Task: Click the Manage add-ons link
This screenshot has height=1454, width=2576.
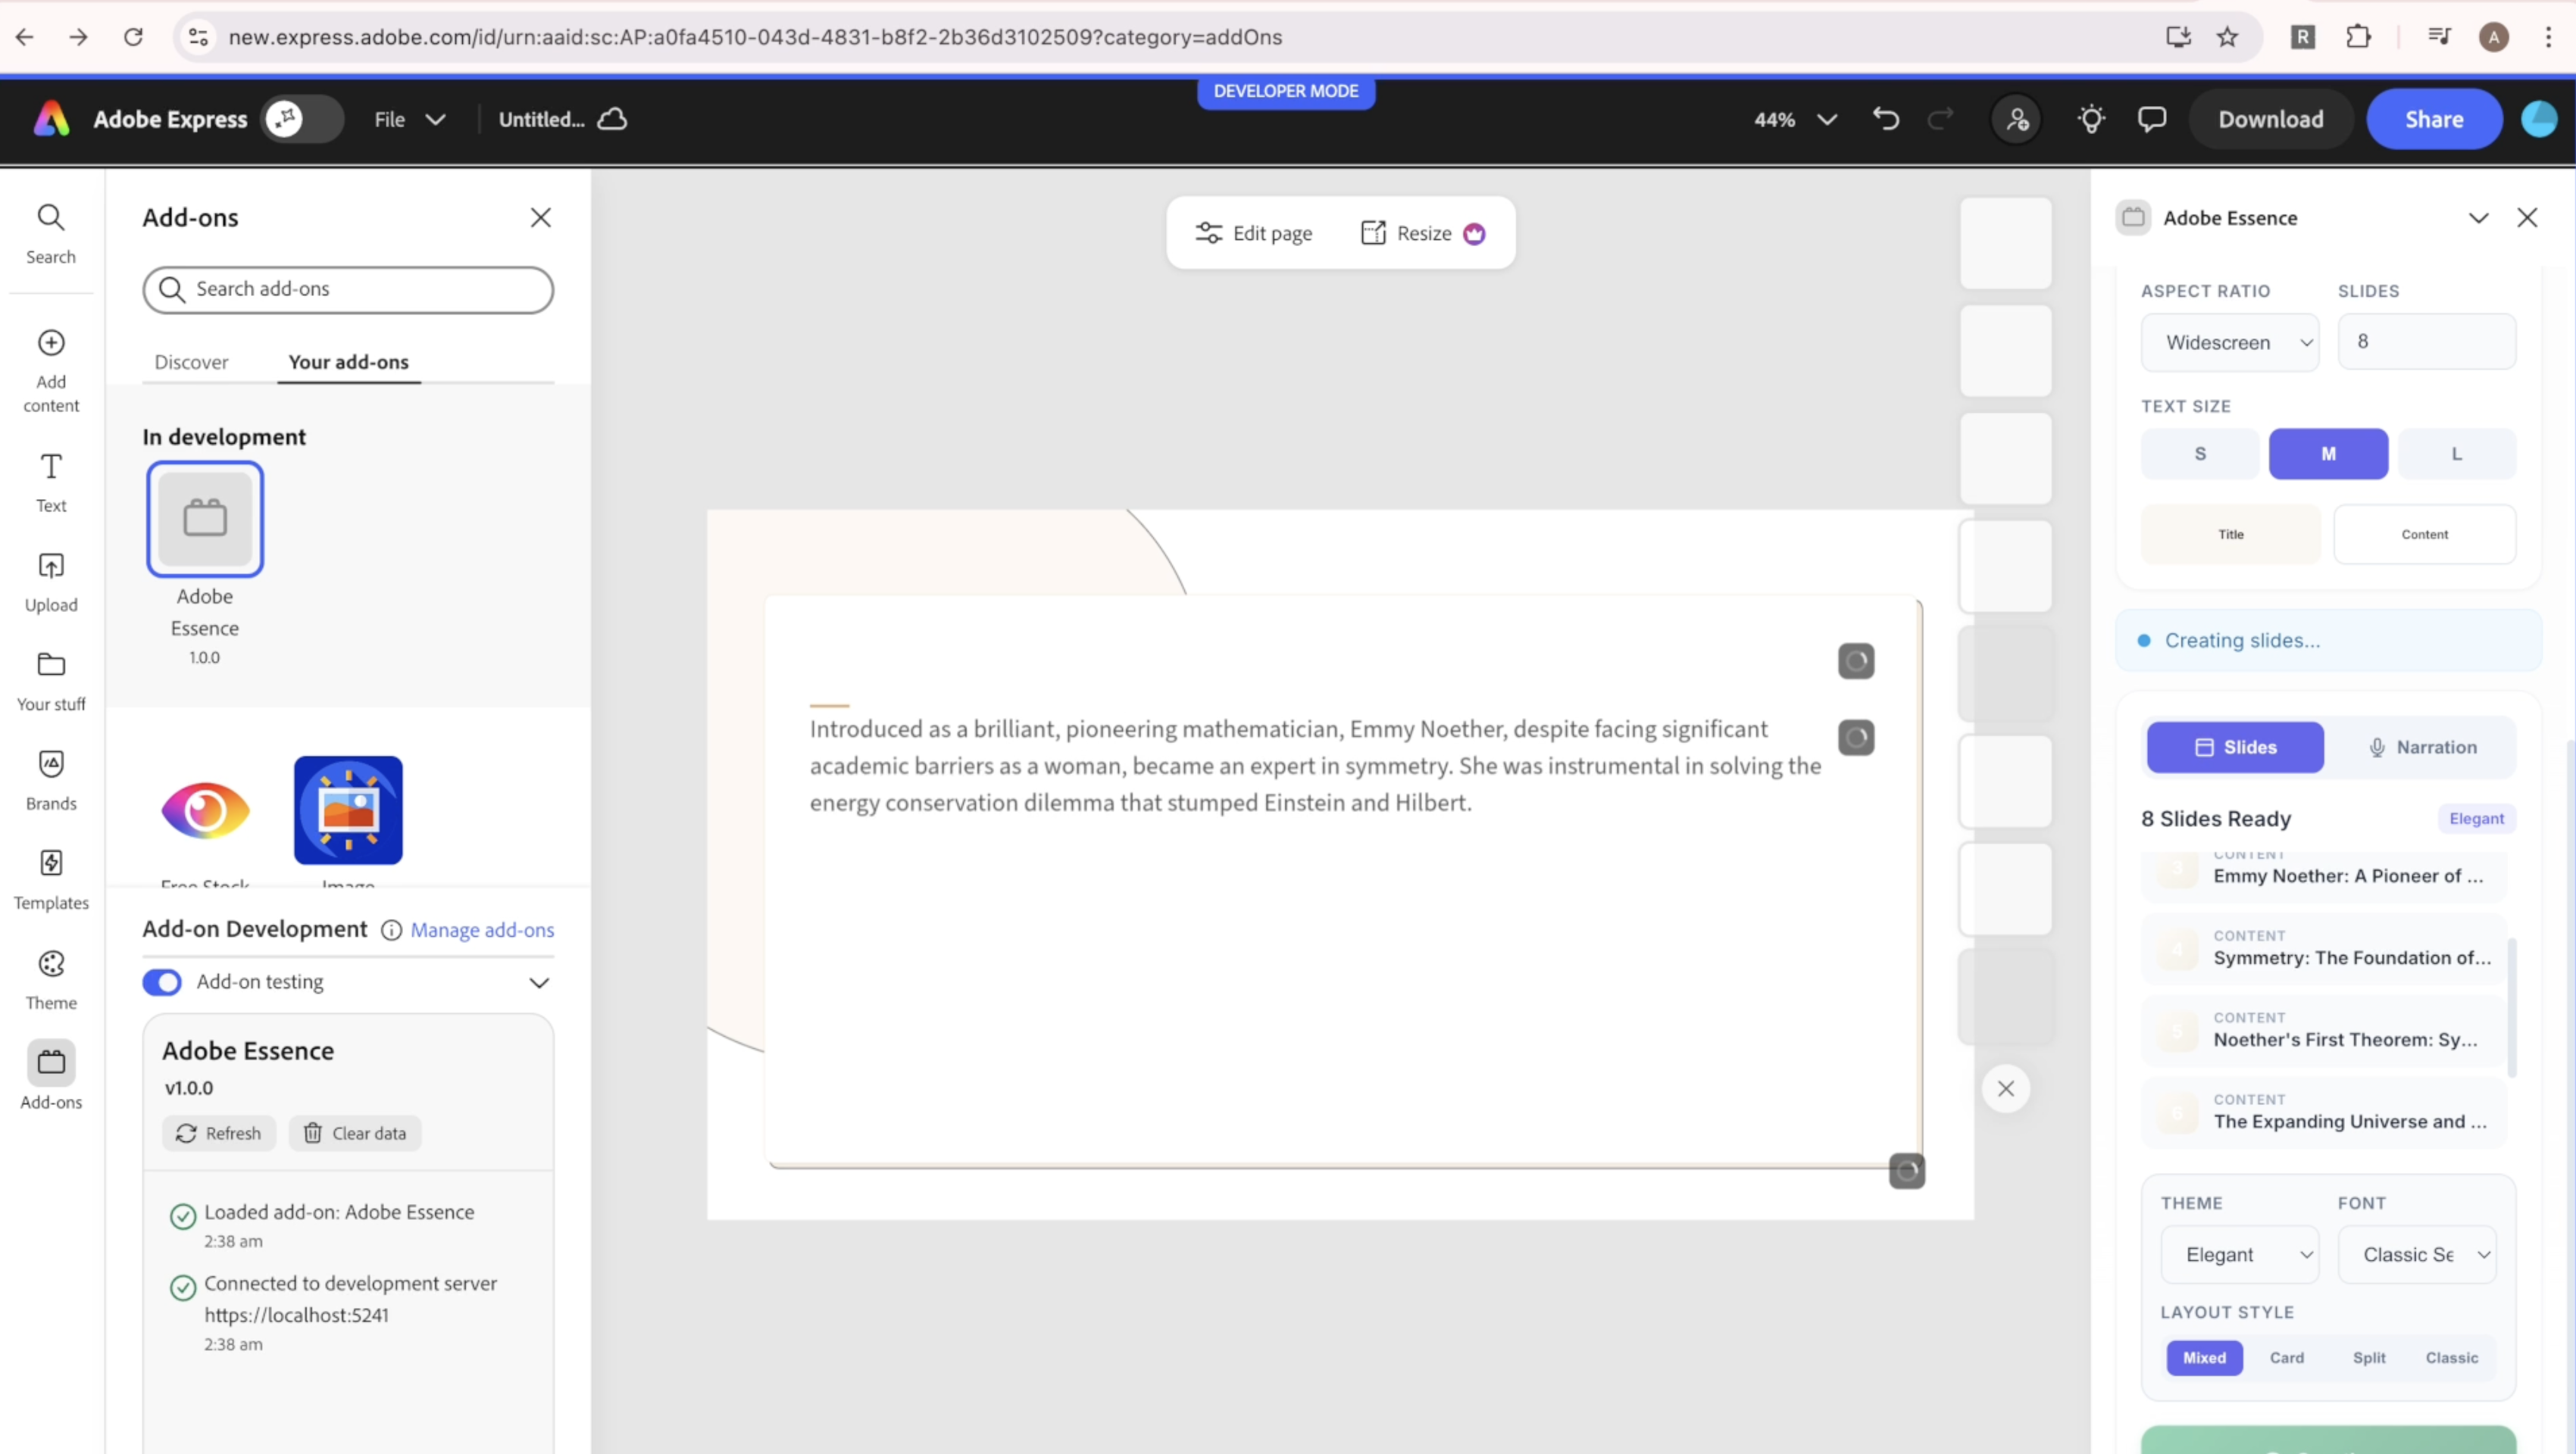Action: [x=482, y=929]
